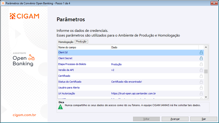Click the lock icon in Client Secret row
This screenshot has height=123, width=219.
tap(201, 58)
